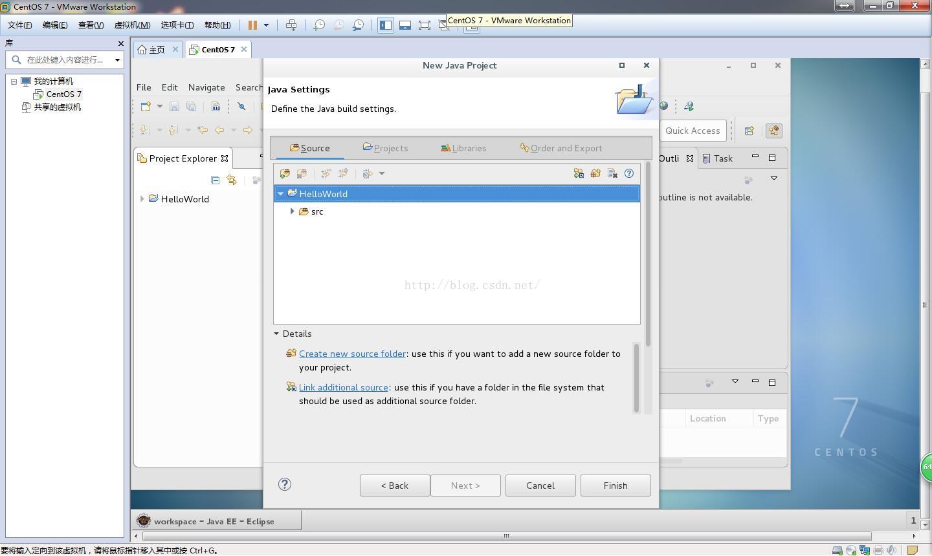Click the Eclipse Save All toolbar icon
This screenshot has width=932, height=556.
(191, 107)
